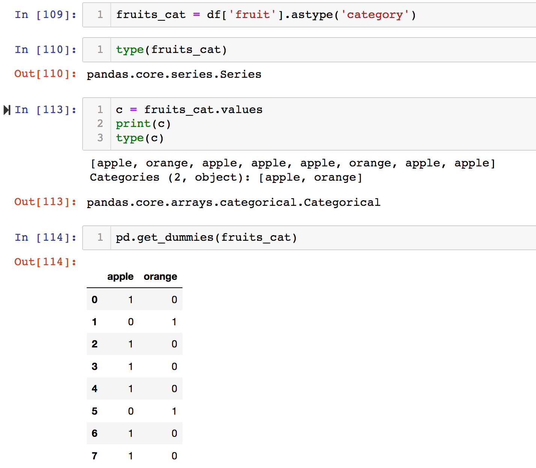This screenshot has height=468, width=536.
Task: Click the apple value in row 5
Action: coord(131,411)
